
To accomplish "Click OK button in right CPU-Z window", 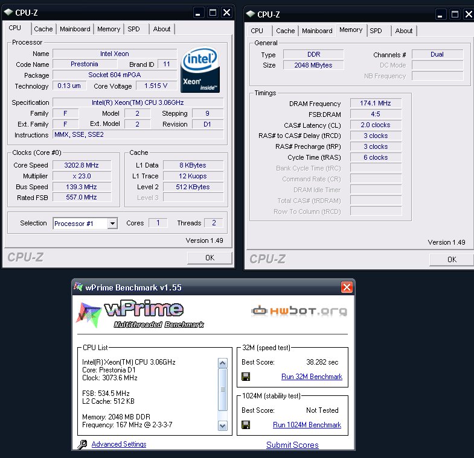I will [x=452, y=260].
